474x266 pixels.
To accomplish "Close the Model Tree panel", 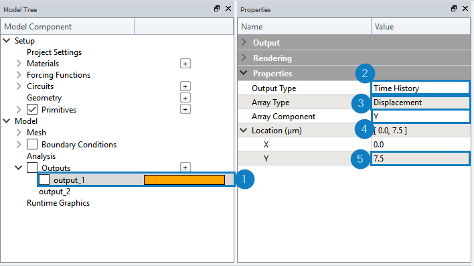I will (x=228, y=9).
